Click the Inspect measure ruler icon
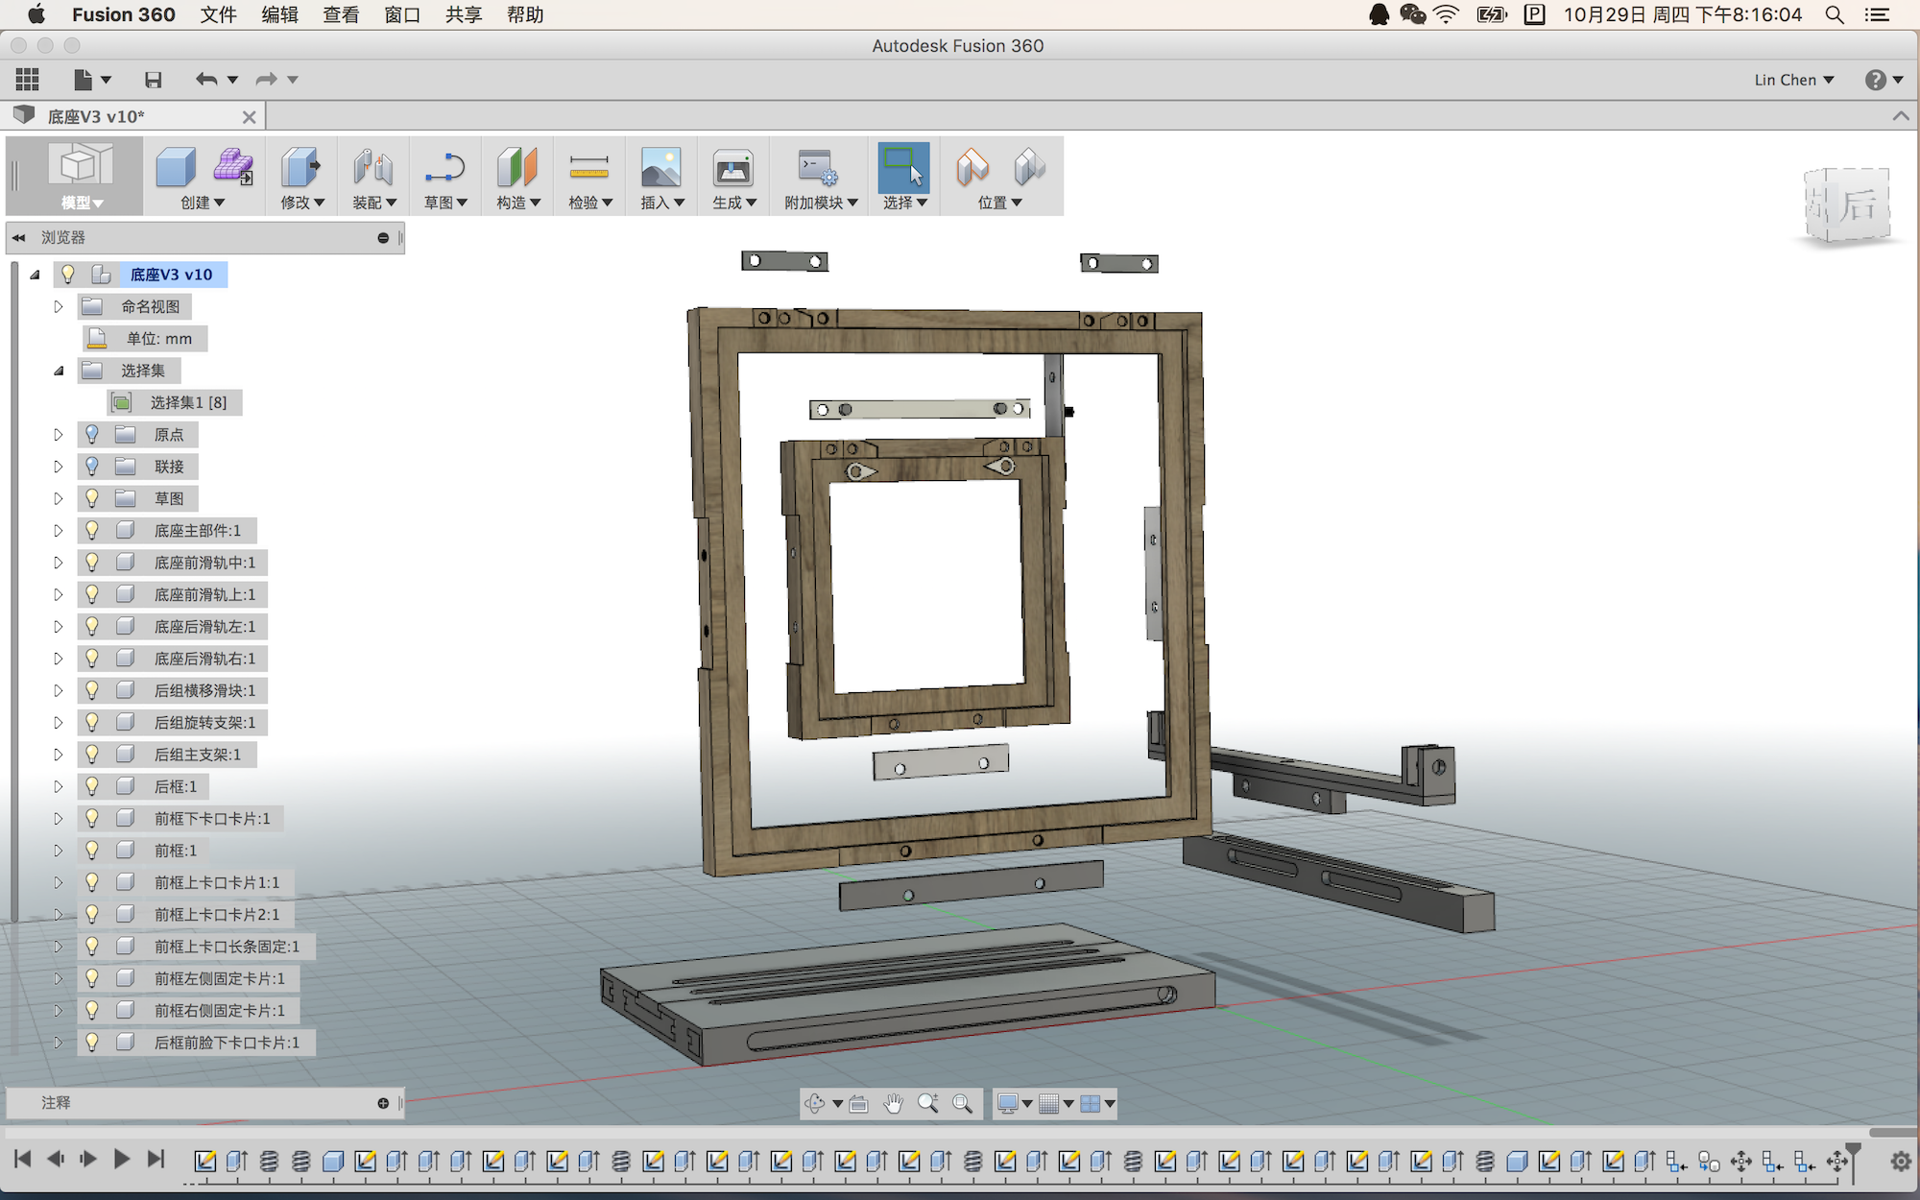This screenshot has width=1920, height=1200. point(588,167)
